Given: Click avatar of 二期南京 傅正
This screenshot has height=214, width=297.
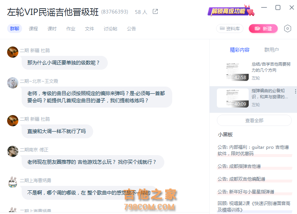Looking at the screenshot, I should tap(13, 151).
